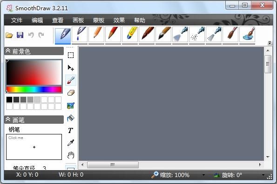Activate the hand pan tool
Screen dimensions: 277x184
tap(71, 155)
